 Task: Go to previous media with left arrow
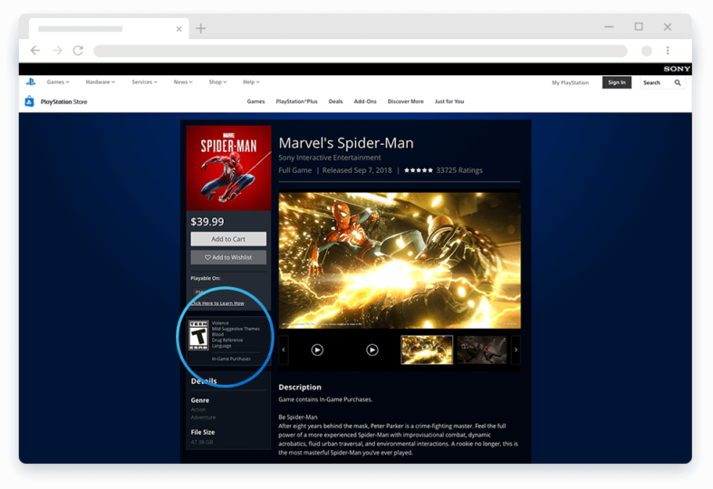point(284,350)
